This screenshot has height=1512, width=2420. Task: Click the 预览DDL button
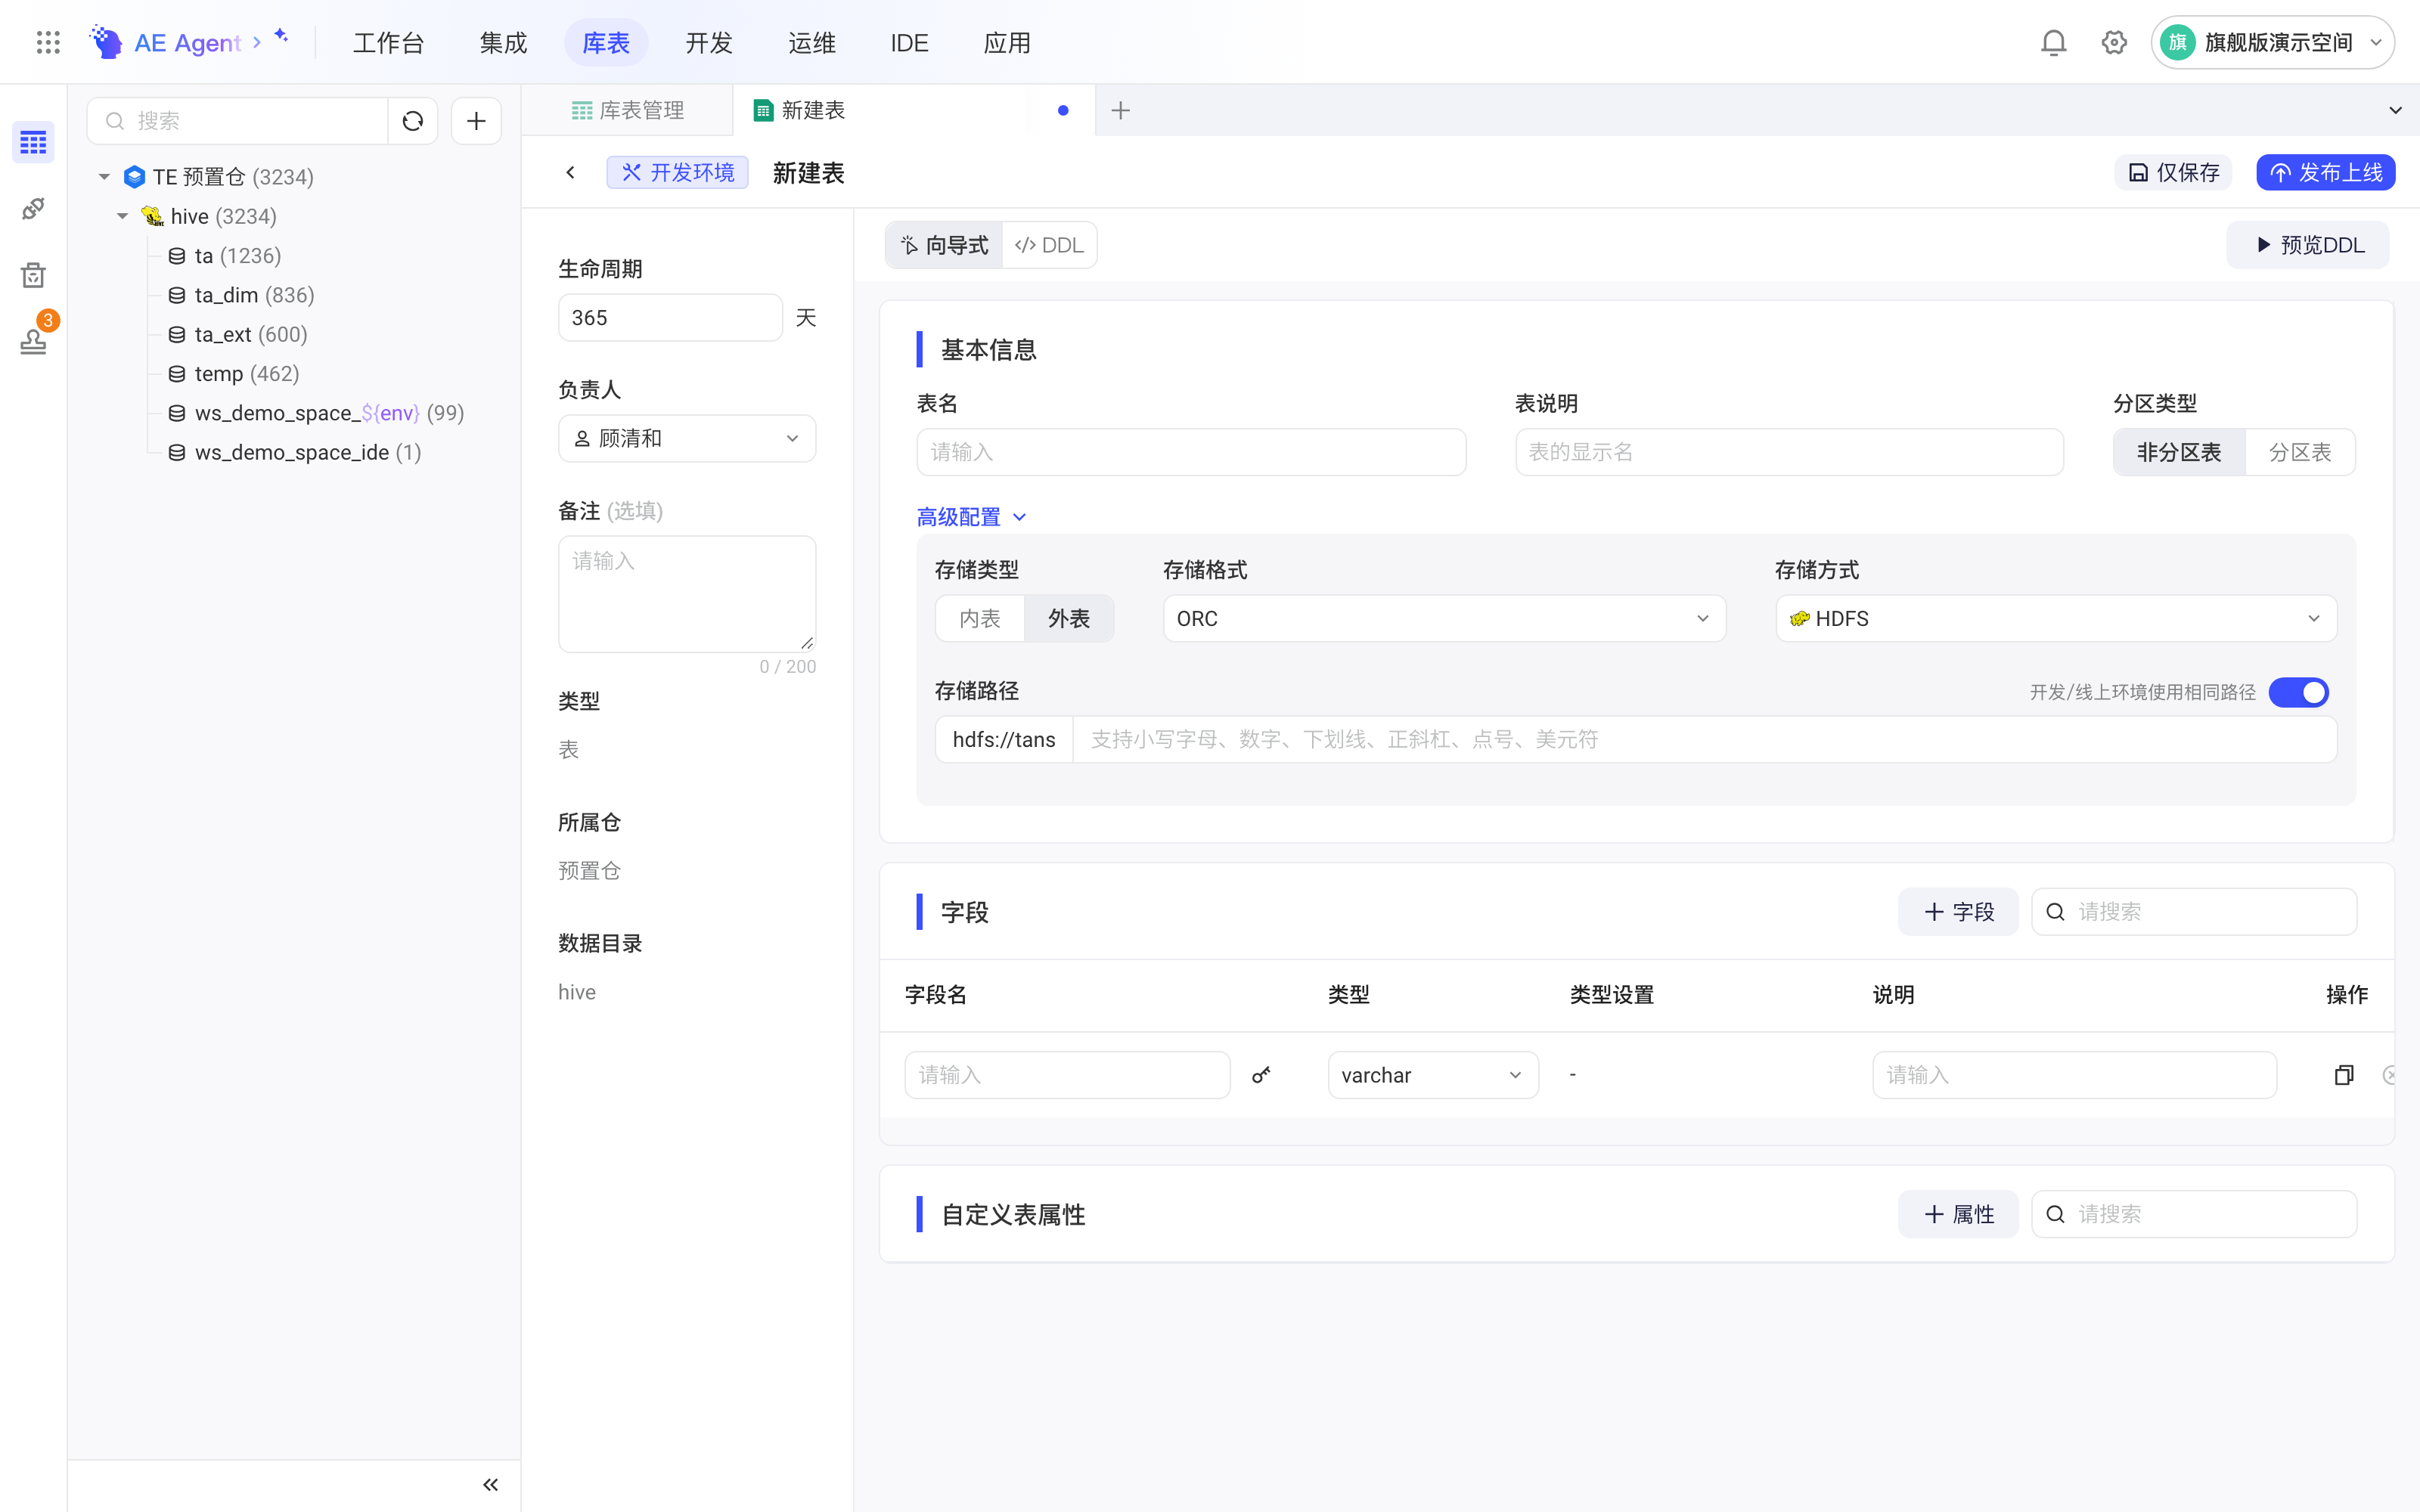click(x=2309, y=245)
